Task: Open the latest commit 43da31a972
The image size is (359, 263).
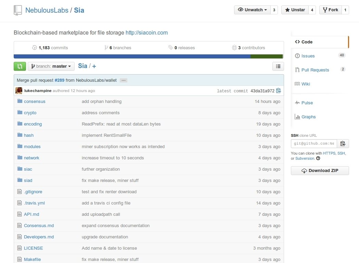Action: click(x=262, y=91)
